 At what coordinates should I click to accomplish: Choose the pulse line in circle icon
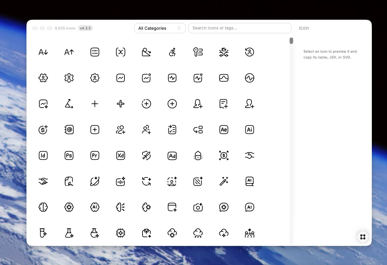click(250, 78)
